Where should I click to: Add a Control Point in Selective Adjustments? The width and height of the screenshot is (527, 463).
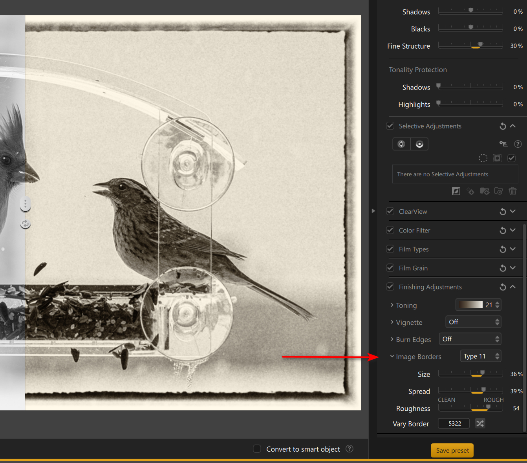point(401,144)
